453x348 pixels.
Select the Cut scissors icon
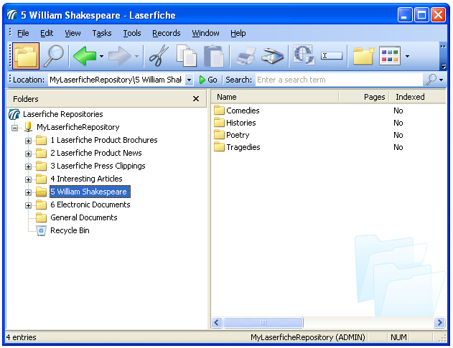point(159,56)
